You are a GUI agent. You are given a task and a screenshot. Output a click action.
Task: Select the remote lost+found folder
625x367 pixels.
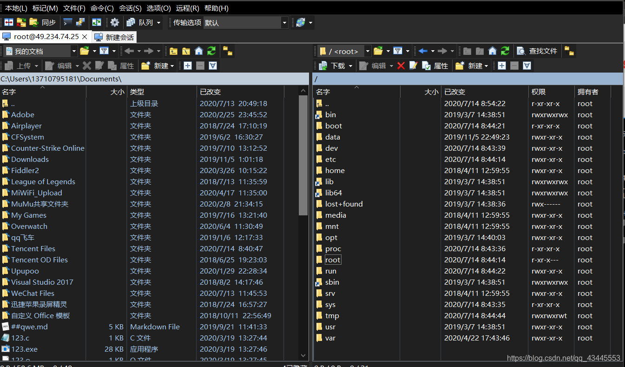(344, 204)
